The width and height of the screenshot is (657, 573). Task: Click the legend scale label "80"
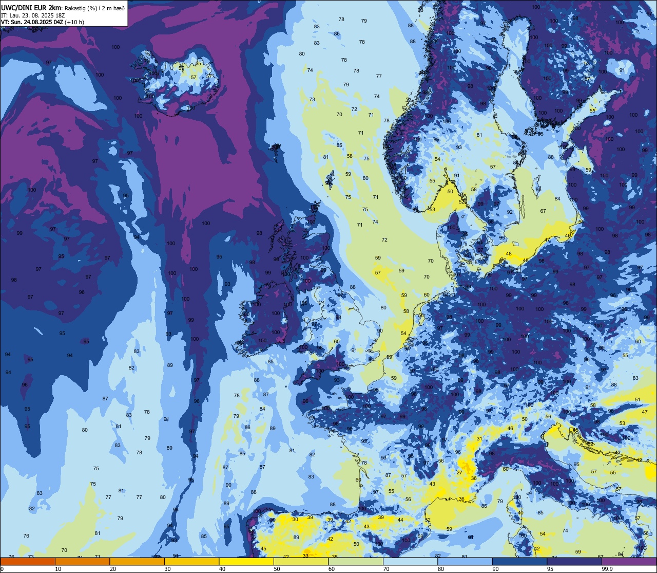(x=441, y=569)
